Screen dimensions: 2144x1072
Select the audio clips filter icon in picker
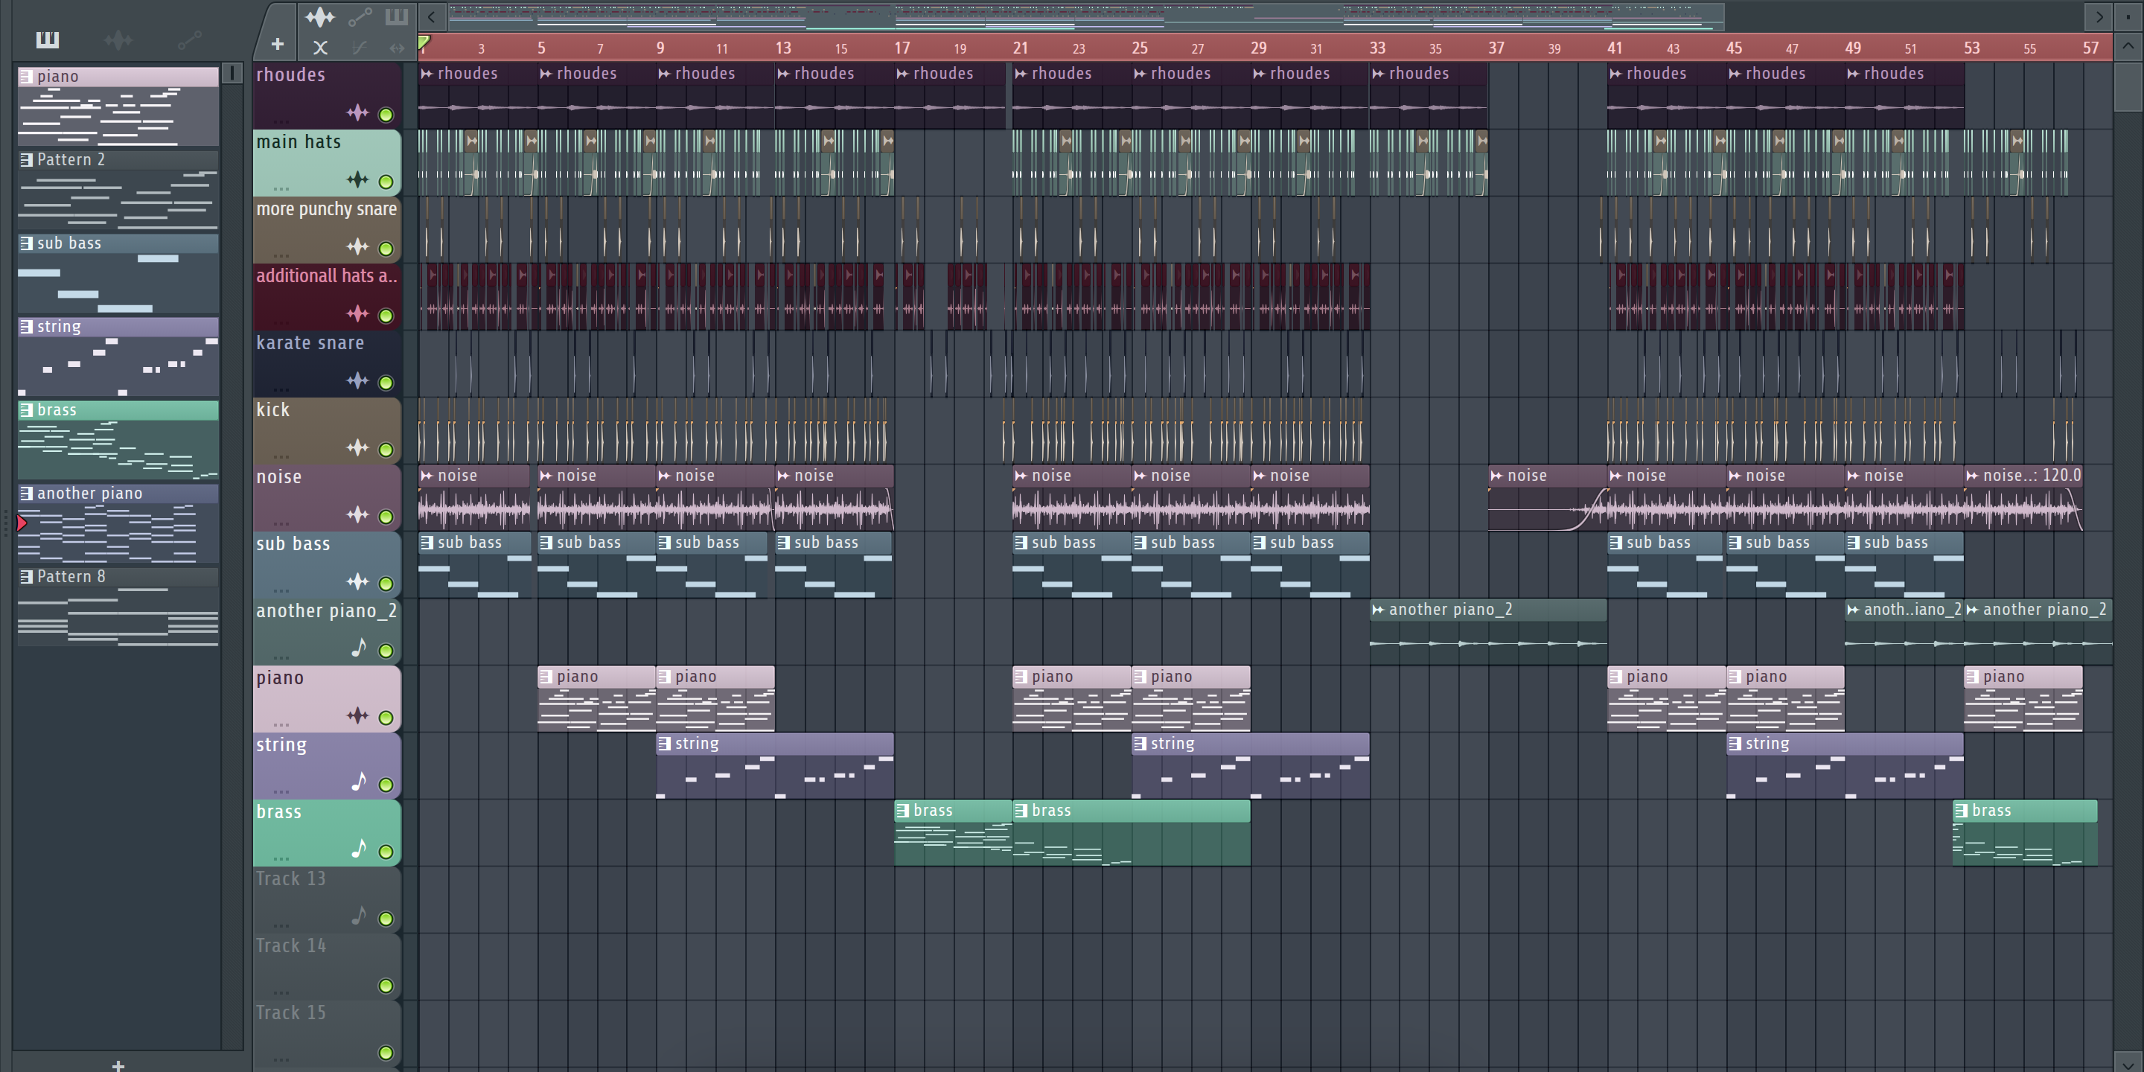[118, 39]
